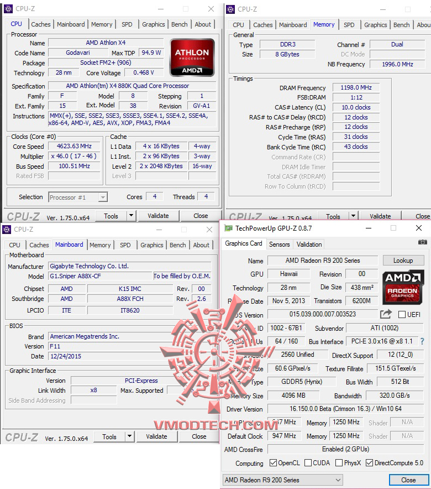Open CPU tab in the Memory window
This screenshot has height=489, width=431.
(238, 25)
